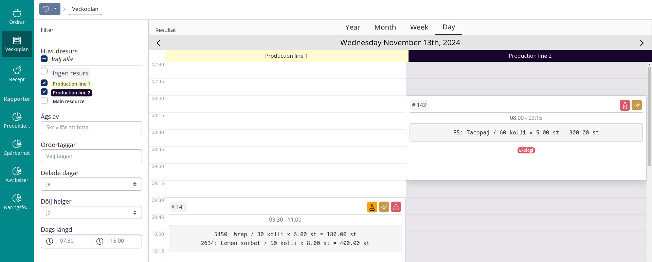Open the Ordrar section in sidebar

pos(17,17)
